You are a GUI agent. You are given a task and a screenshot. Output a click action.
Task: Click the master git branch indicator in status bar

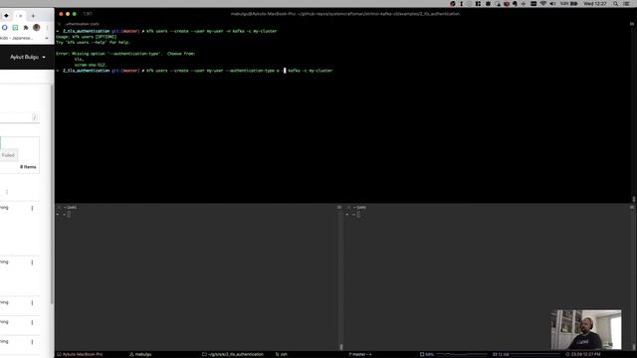point(360,354)
